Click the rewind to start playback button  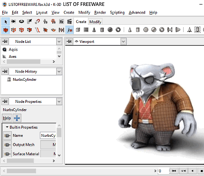(x=174, y=171)
